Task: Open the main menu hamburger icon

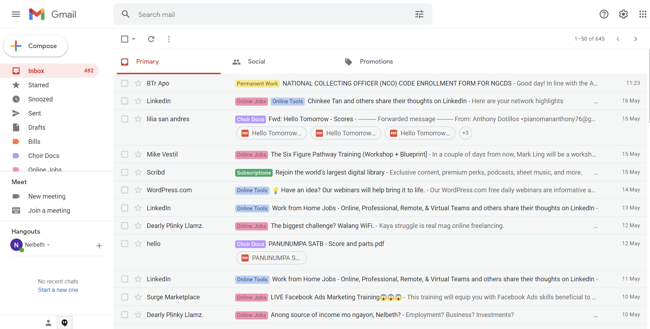Action: tap(16, 14)
